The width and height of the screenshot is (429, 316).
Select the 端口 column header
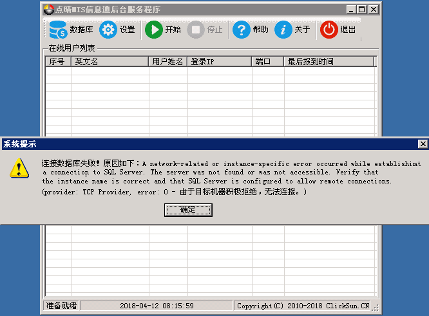coord(267,62)
